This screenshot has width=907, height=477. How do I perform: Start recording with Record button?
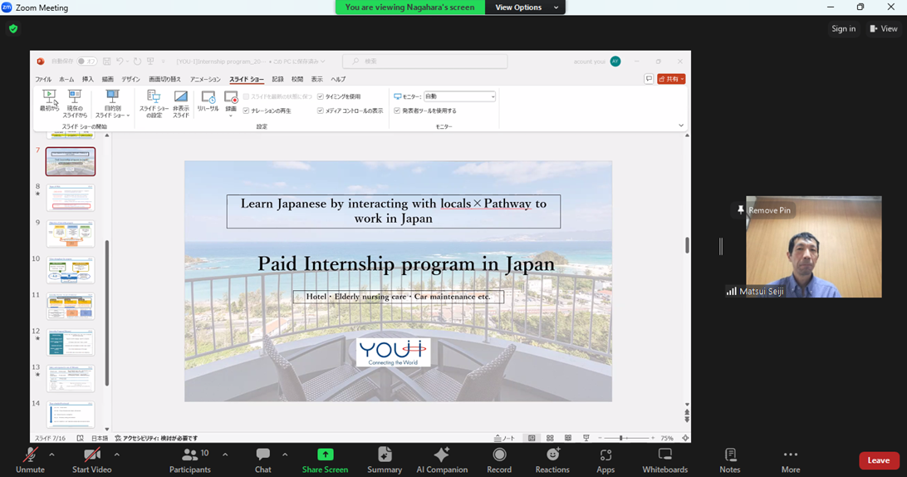point(499,460)
